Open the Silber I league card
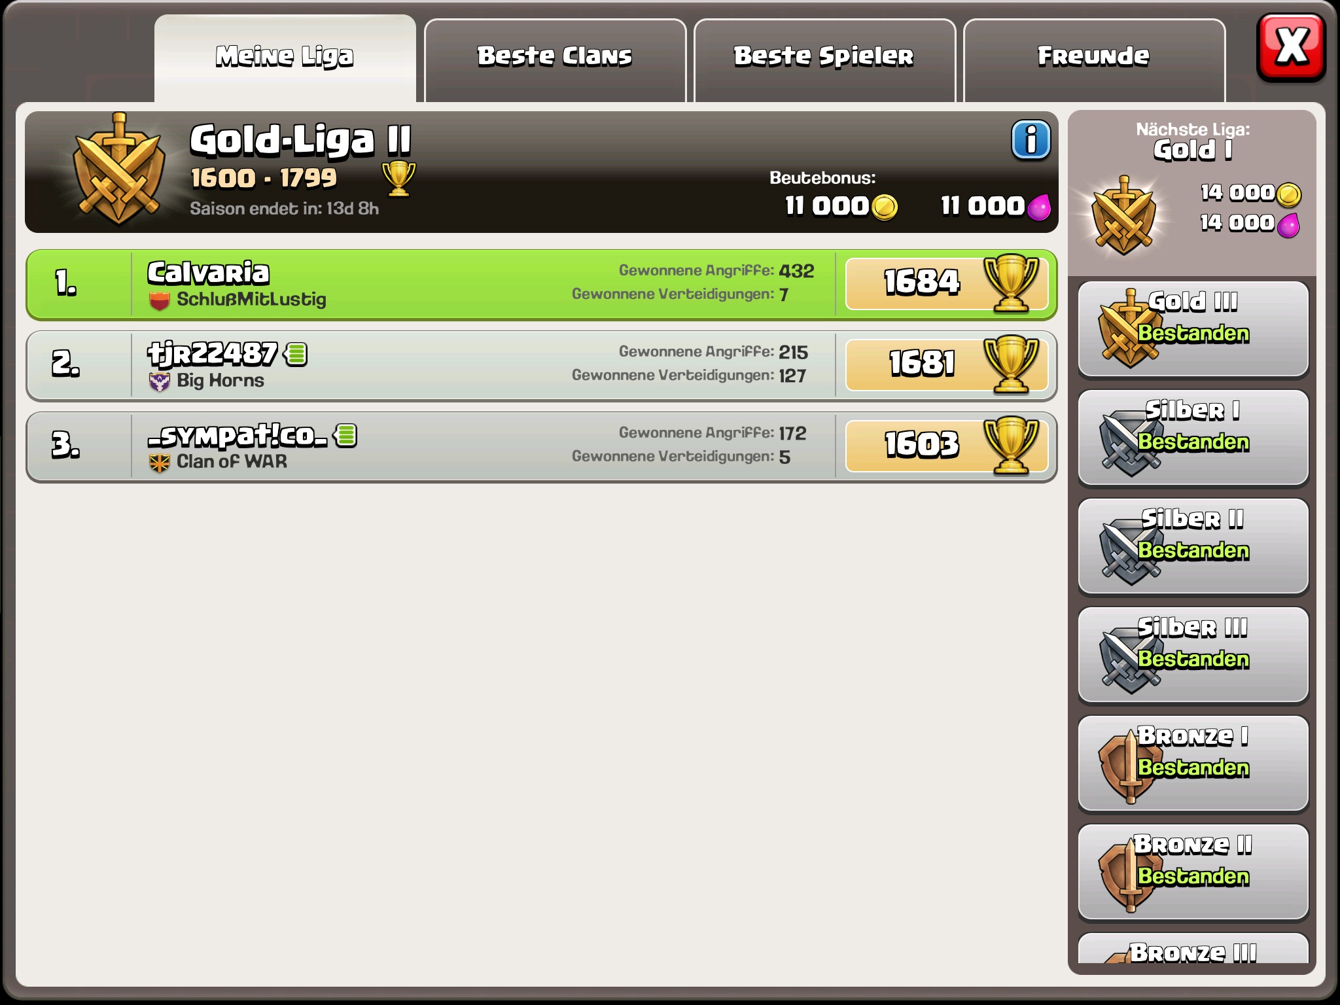The height and width of the screenshot is (1005, 1340). [1193, 438]
